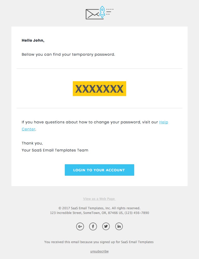Select the yellow XXXXXXX temporary password box
This screenshot has width=199, height=259.
[x=99, y=89]
